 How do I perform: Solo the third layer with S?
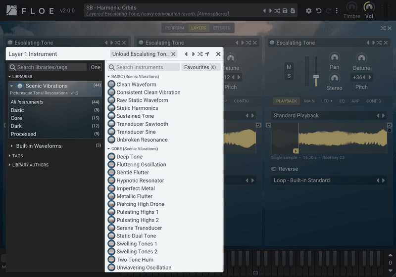click(x=289, y=76)
